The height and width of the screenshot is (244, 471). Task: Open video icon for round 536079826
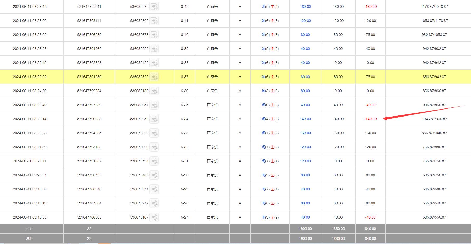154,133
